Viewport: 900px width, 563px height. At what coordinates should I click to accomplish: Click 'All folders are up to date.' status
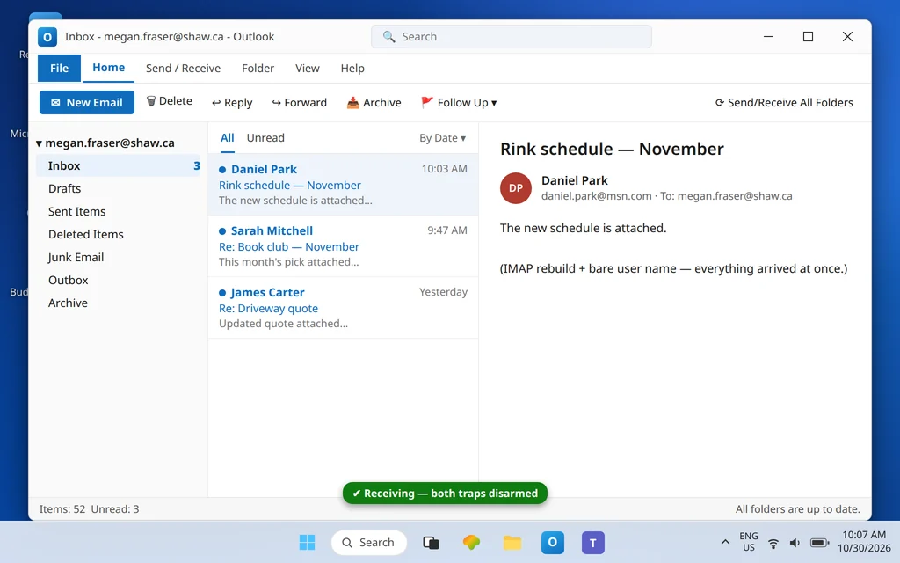(798, 509)
